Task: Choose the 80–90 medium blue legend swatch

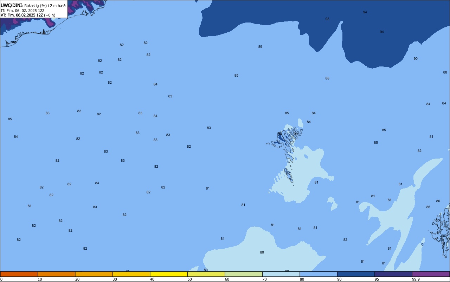Action: point(319,274)
